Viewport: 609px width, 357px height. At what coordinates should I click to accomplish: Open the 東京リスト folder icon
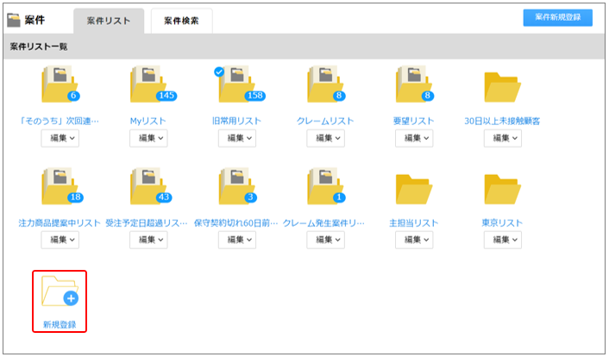point(503,189)
